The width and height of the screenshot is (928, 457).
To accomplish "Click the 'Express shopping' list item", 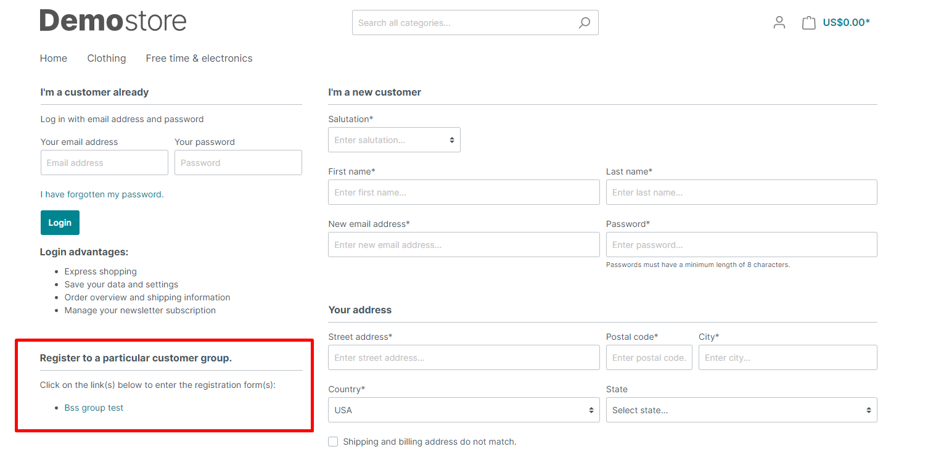I will pyautogui.click(x=101, y=271).
